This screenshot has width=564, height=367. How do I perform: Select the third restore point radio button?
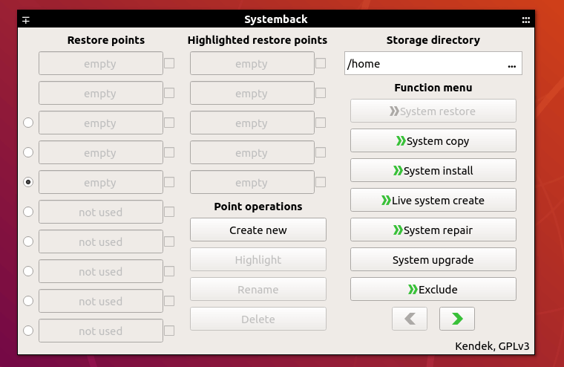click(x=28, y=123)
